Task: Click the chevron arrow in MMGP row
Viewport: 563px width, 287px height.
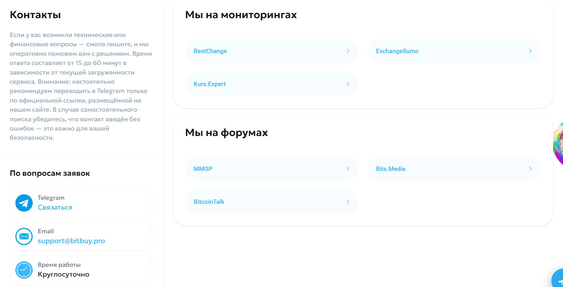Action: (x=348, y=169)
